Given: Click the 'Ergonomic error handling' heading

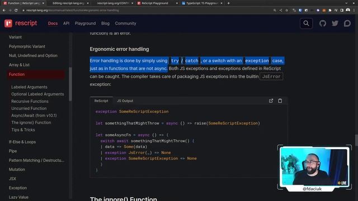Looking at the screenshot, I should point(119,49).
